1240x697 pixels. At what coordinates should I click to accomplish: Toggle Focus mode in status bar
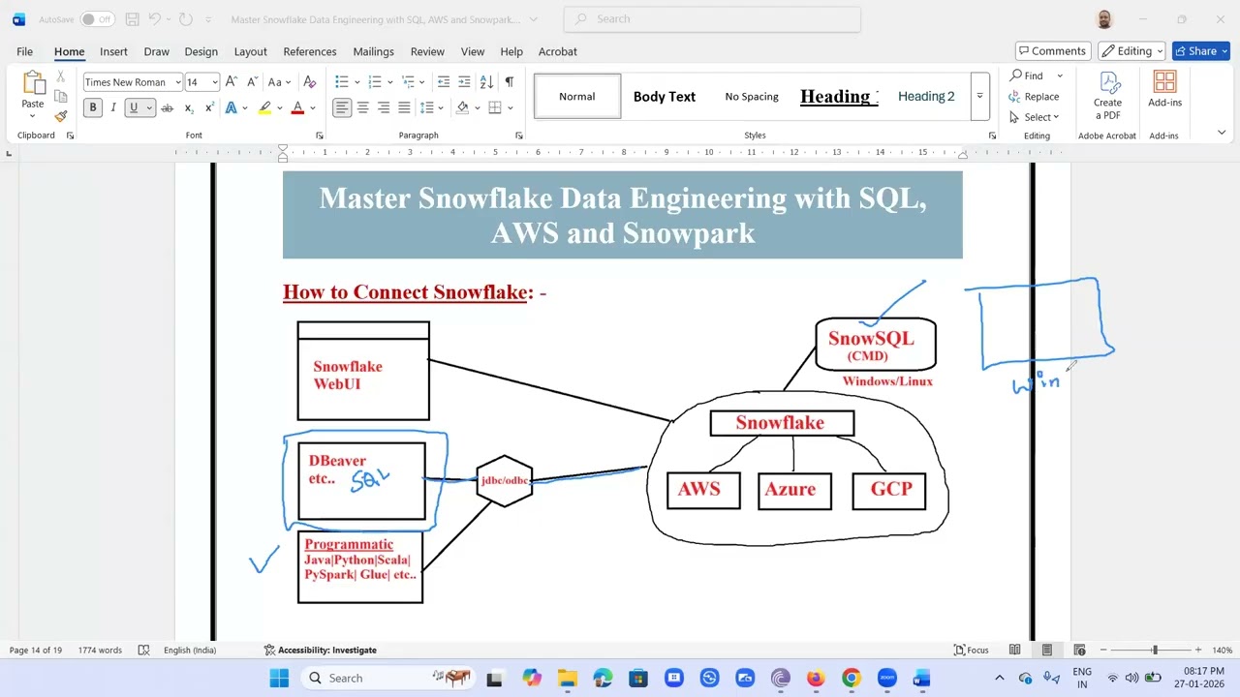[x=971, y=650]
